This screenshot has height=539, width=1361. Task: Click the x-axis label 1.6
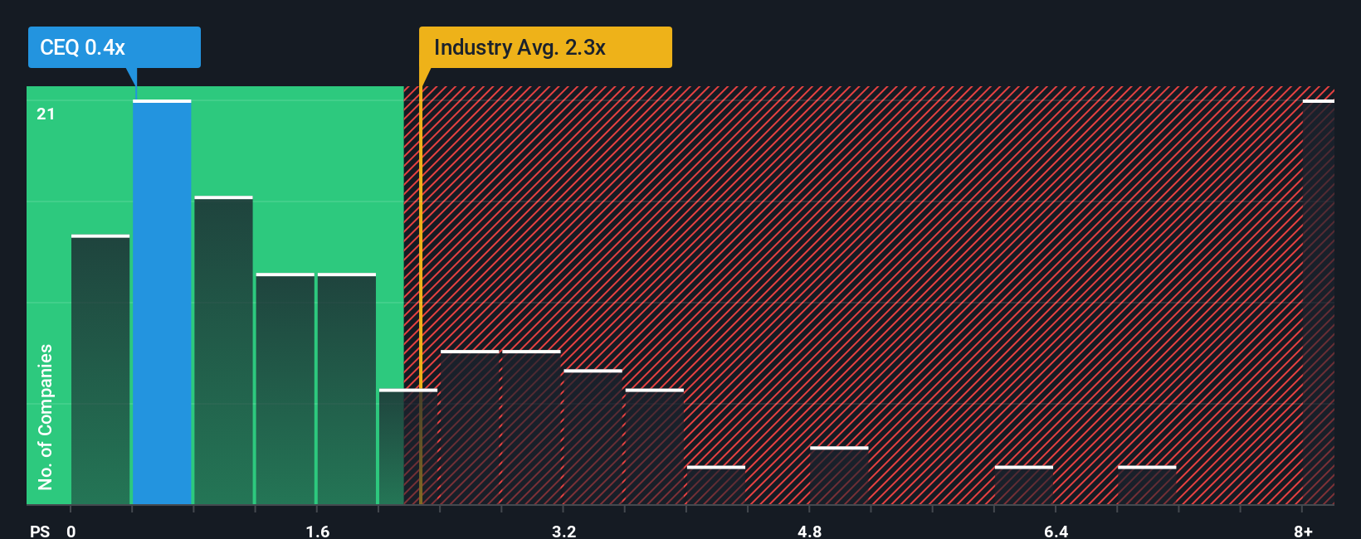tap(318, 531)
